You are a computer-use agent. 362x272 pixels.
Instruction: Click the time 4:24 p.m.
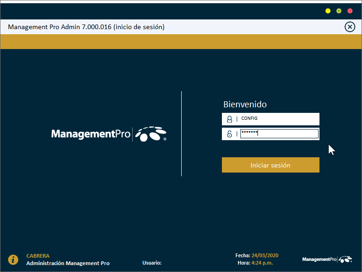pyautogui.click(x=262, y=263)
